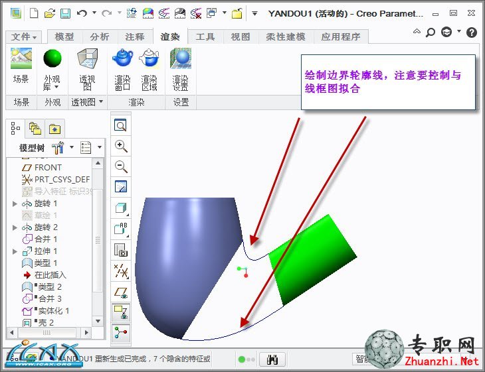Switch to the 模型 tab
The image size is (485, 372).
coord(64,36)
